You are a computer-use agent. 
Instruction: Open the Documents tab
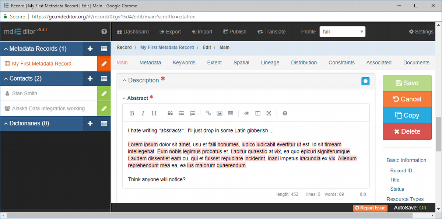click(x=416, y=63)
